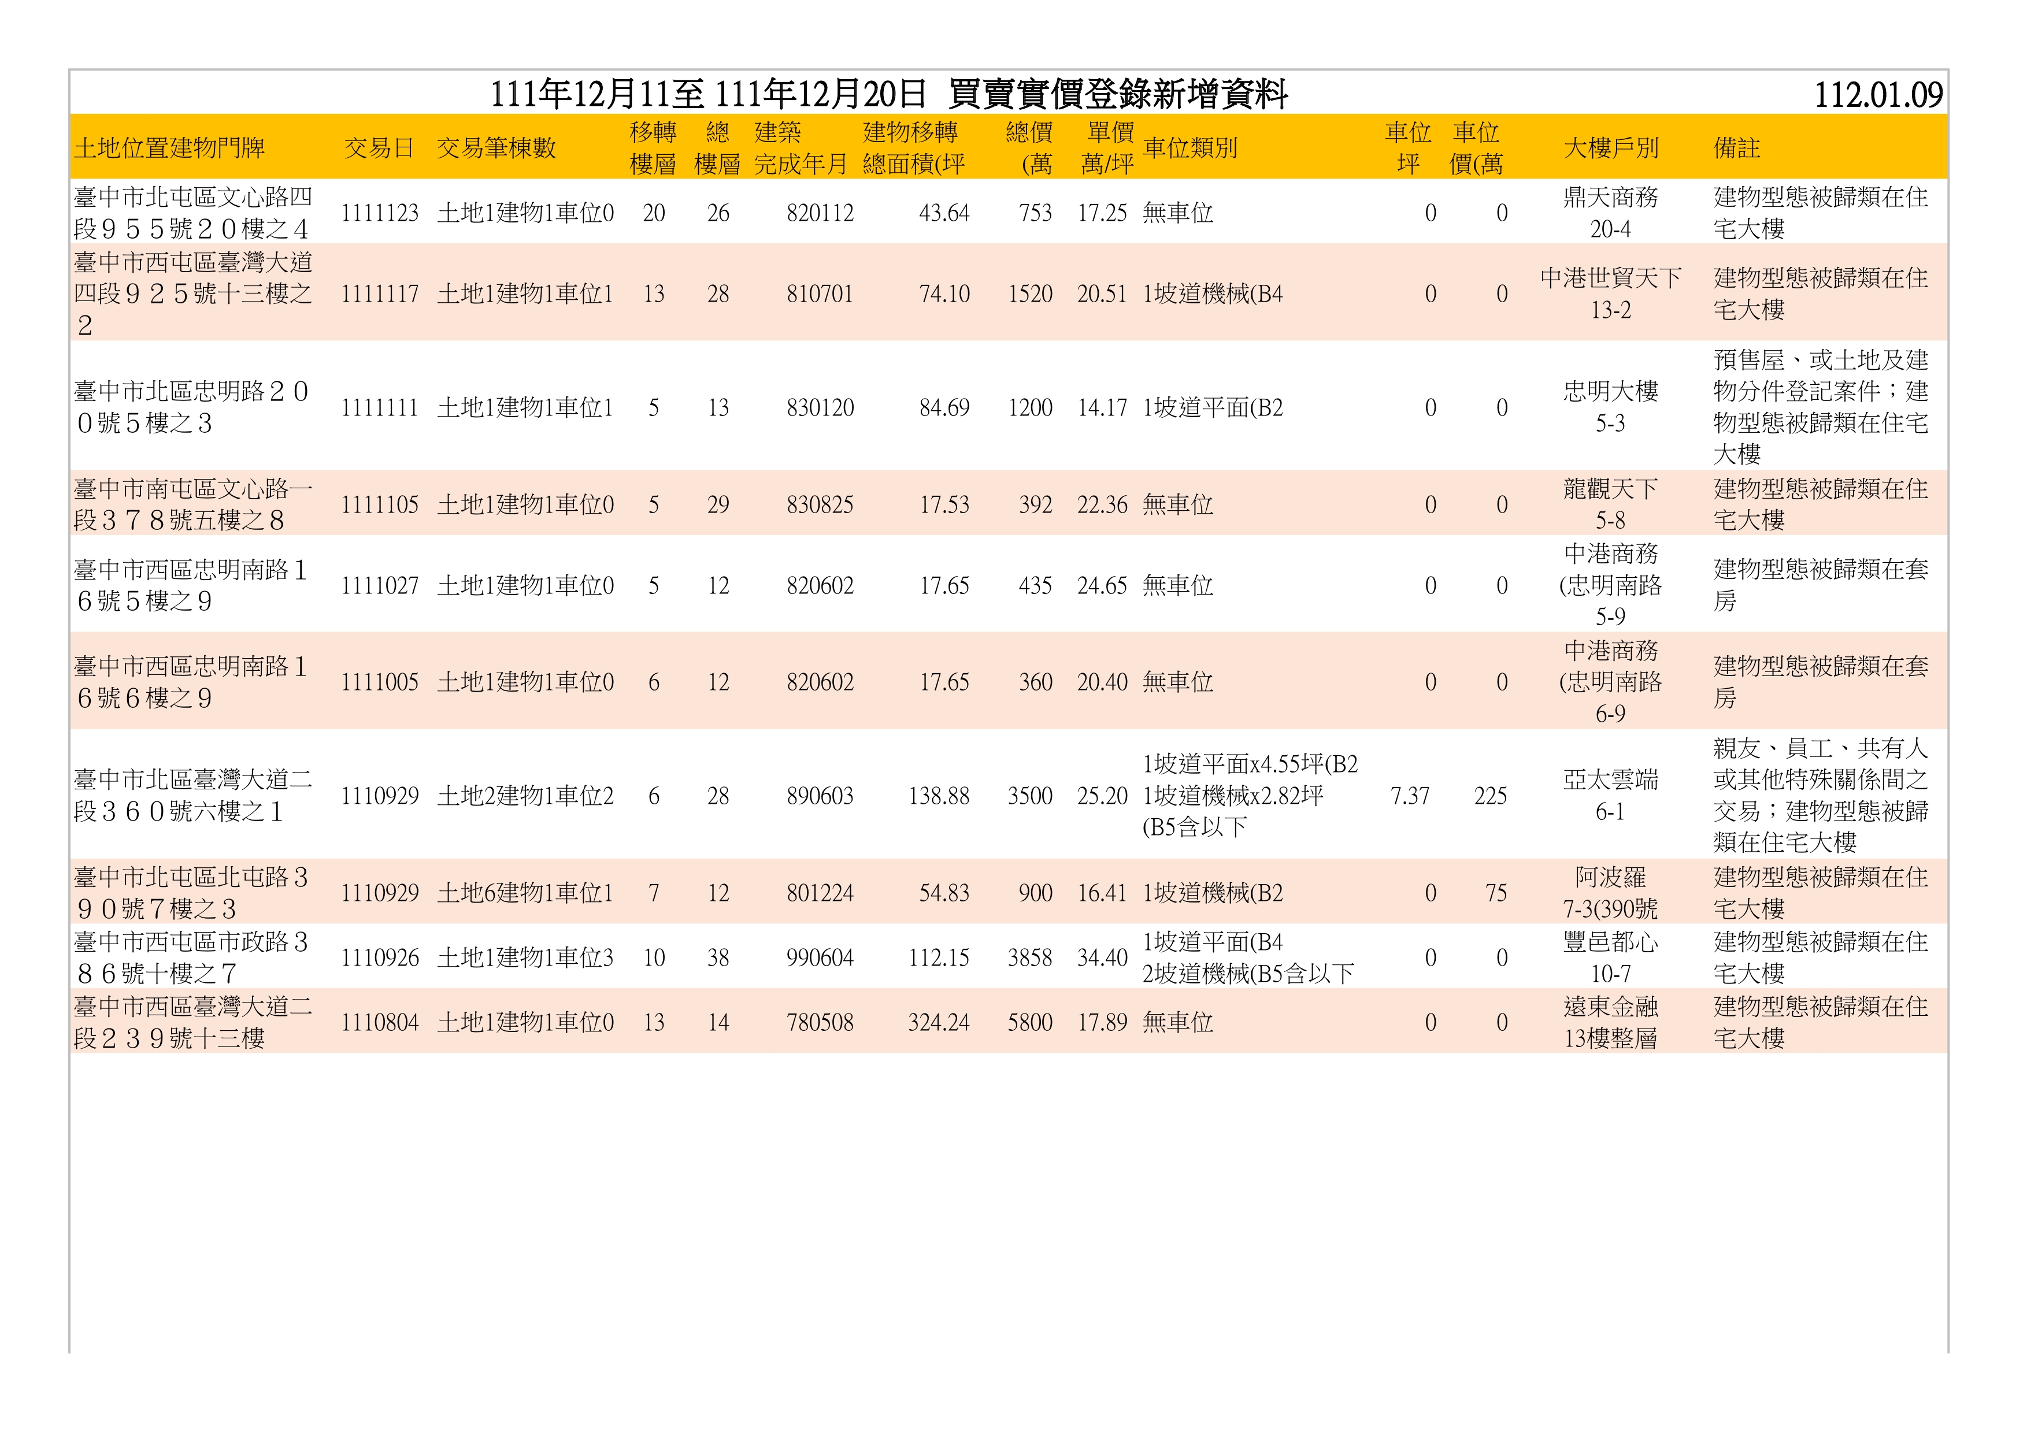Click total price 1200

[1029, 408]
